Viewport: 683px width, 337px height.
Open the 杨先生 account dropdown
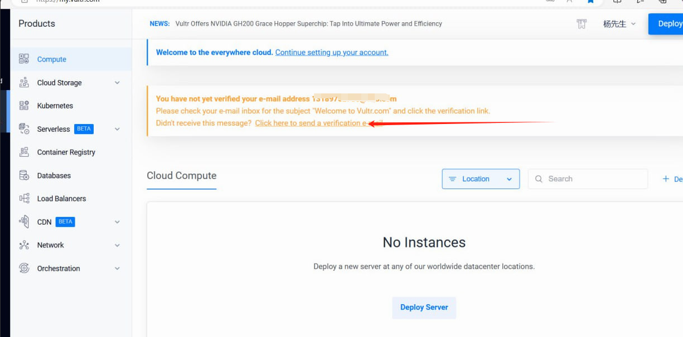click(619, 24)
